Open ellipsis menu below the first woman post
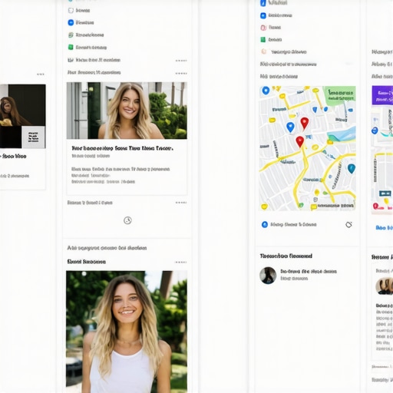Image resolution: width=393 pixels, height=393 pixels. pos(181,203)
